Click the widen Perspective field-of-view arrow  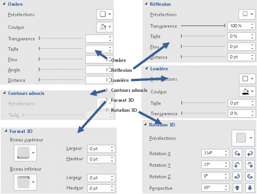[250, 188]
